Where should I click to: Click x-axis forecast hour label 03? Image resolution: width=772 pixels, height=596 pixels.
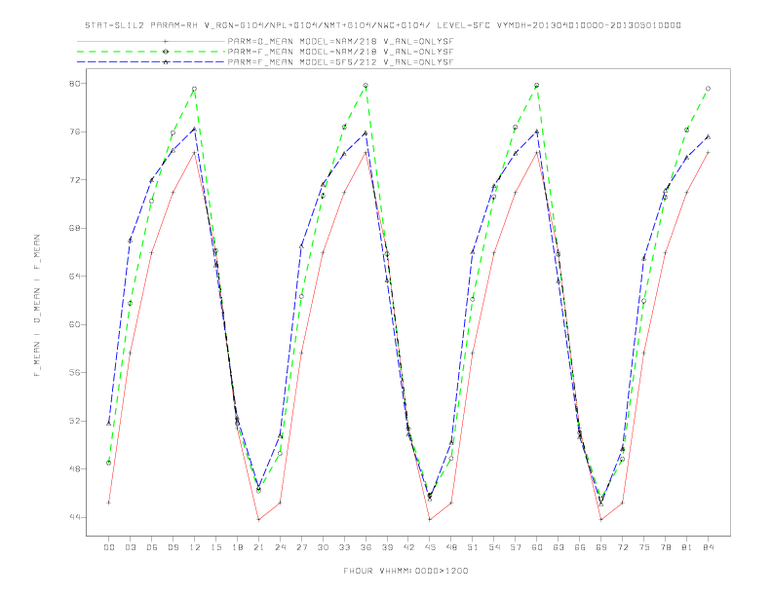point(130,547)
